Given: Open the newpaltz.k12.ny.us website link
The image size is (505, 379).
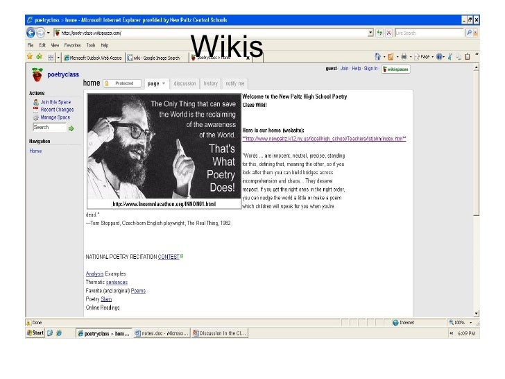Looking at the screenshot, I should pyautogui.click(x=324, y=139).
